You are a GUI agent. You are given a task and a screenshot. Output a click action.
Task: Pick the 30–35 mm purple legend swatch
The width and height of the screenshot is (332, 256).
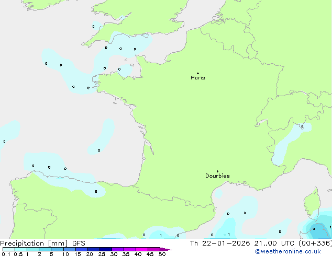point(118,249)
